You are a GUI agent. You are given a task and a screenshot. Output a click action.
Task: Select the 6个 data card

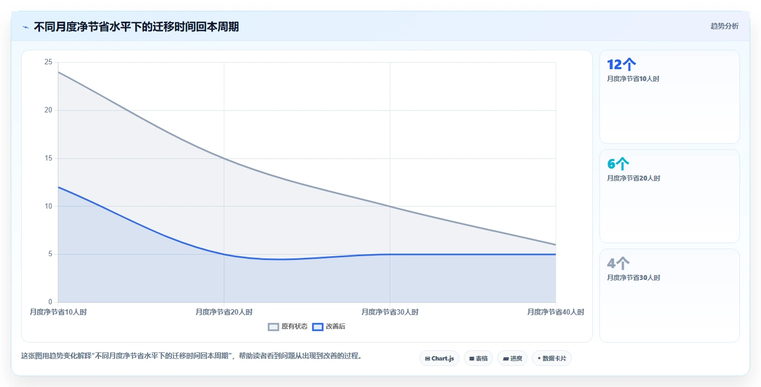click(670, 196)
